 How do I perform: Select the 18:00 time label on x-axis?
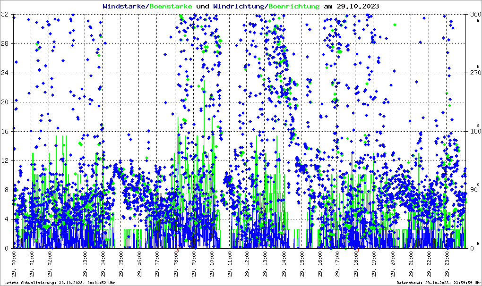pos(356,265)
